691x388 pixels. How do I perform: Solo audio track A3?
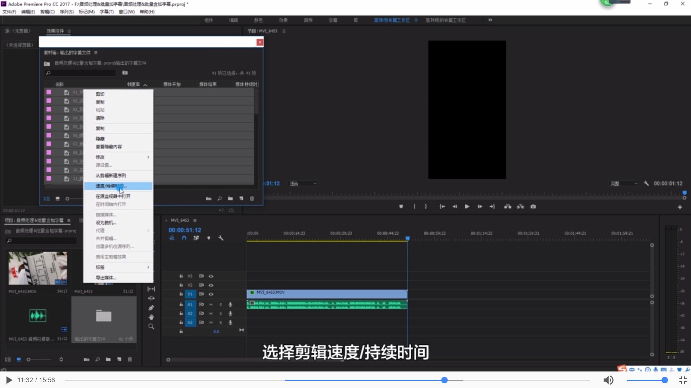221,322
